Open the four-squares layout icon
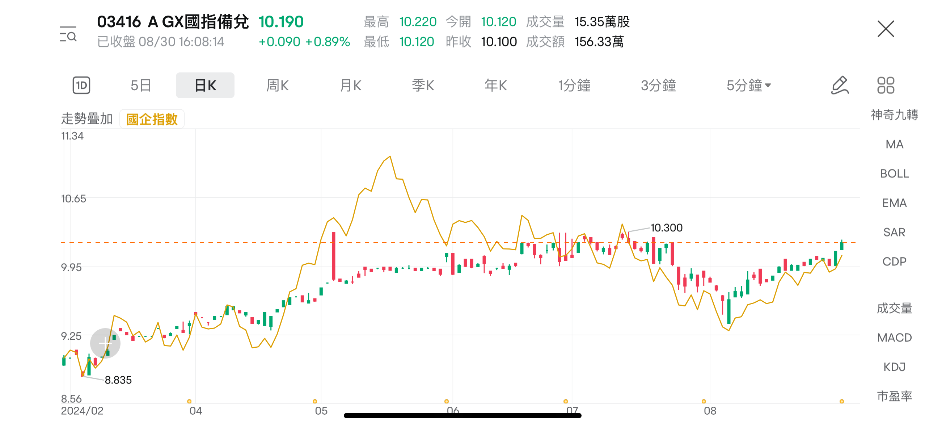 click(886, 85)
